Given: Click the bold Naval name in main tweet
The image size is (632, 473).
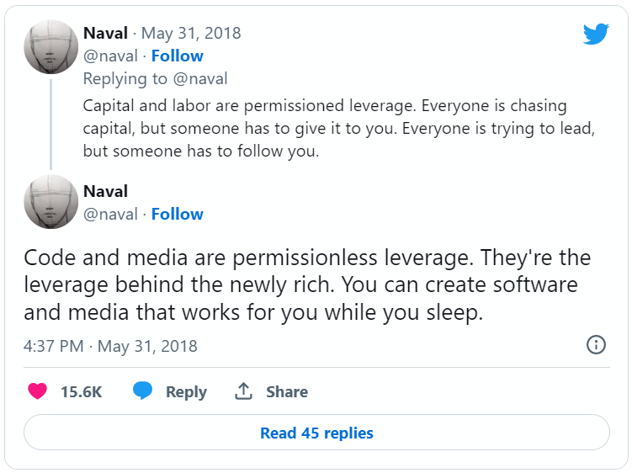Looking at the screenshot, I should pyautogui.click(x=105, y=192).
